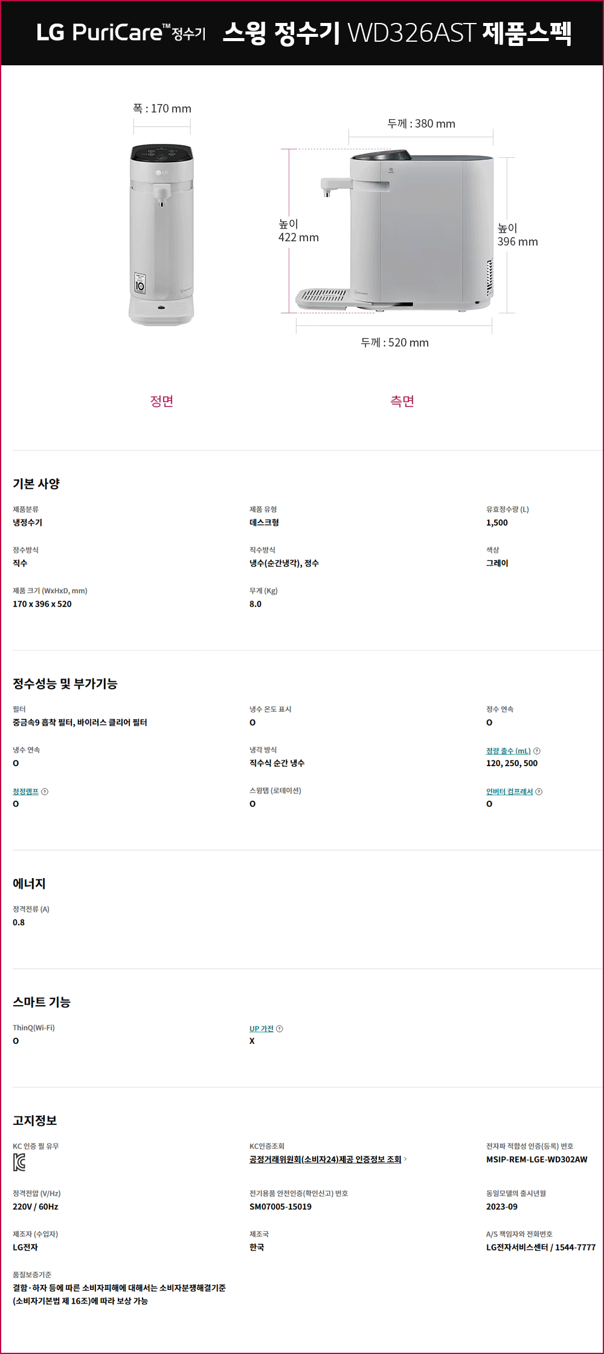Click the arrow after 인증정보 조회 link
The width and height of the screenshot is (604, 1354).
(x=405, y=1159)
